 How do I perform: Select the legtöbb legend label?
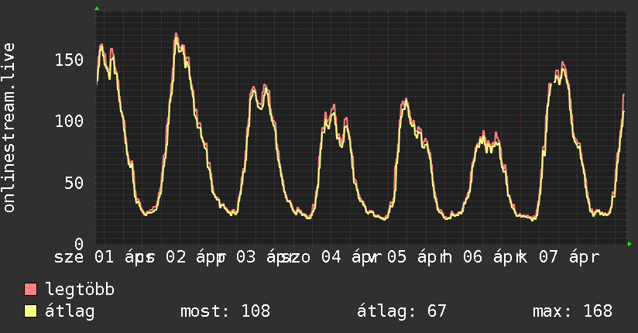point(80,290)
